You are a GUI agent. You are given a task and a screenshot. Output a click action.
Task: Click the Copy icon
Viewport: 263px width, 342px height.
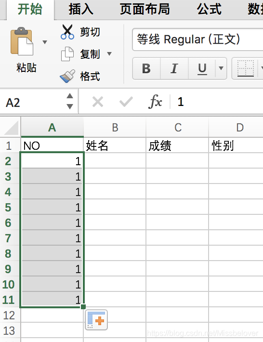(x=67, y=54)
